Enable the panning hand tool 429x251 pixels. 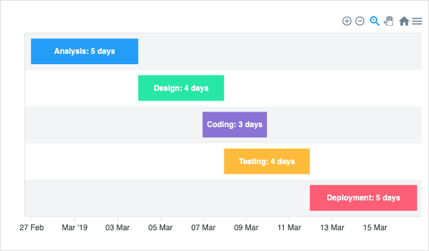(389, 21)
